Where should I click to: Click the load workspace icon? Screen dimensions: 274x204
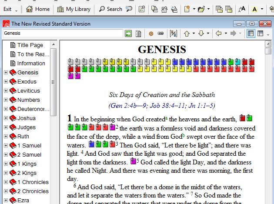tap(229, 9)
